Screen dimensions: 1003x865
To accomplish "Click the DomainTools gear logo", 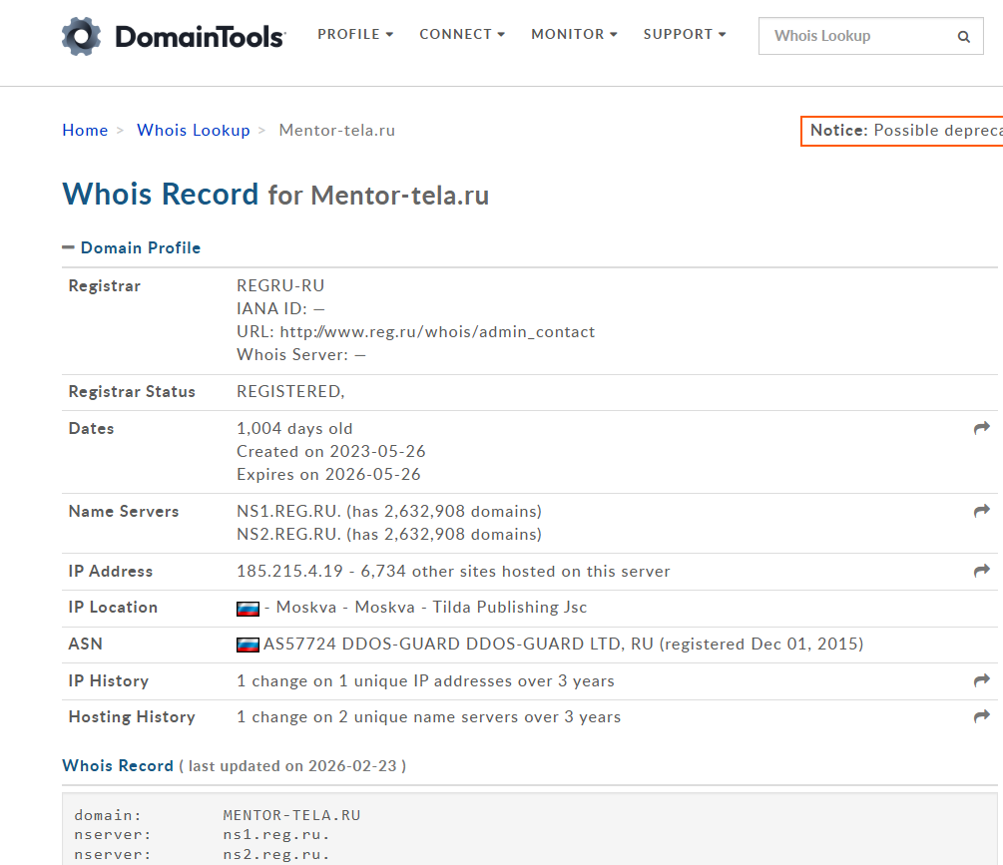I will click(x=82, y=36).
